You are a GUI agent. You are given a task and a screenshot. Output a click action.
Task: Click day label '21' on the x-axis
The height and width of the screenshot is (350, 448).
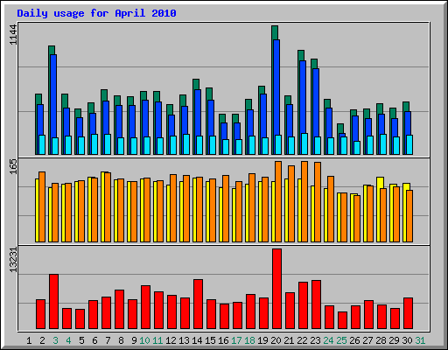(x=289, y=340)
